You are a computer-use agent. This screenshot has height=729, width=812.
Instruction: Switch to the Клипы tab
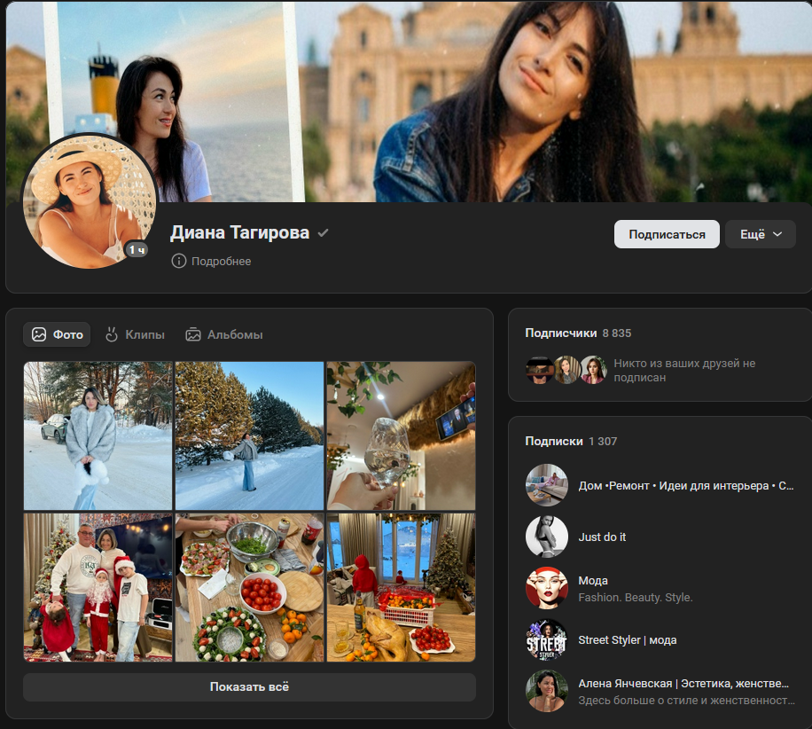[135, 334]
